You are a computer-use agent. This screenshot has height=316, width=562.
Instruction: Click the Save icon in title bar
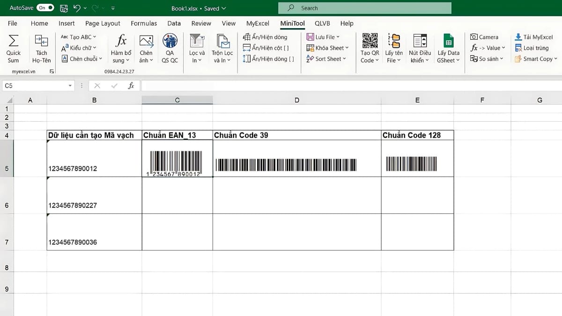pos(64,8)
